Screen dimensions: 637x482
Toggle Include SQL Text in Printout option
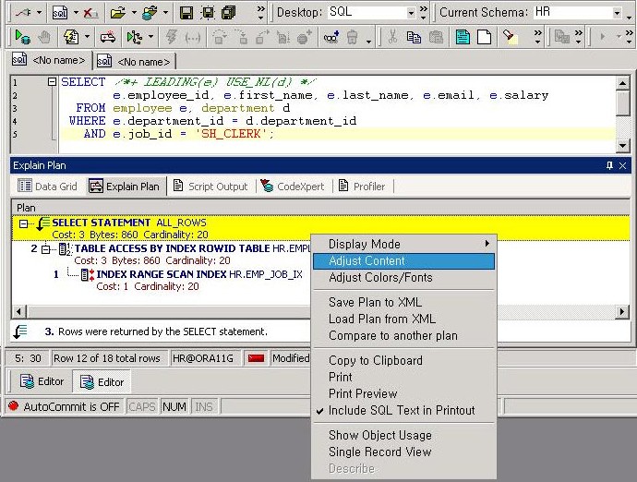402,410
